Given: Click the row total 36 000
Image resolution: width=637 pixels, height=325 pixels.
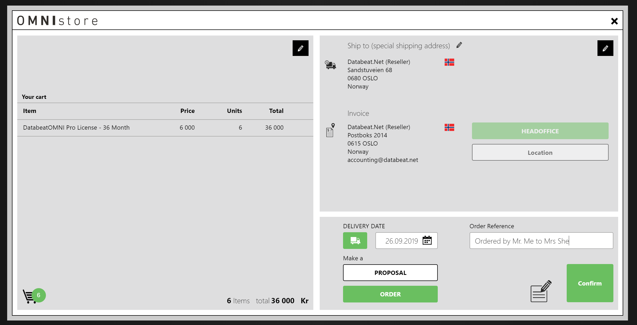Looking at the screenshot, I should coord(274,128).
